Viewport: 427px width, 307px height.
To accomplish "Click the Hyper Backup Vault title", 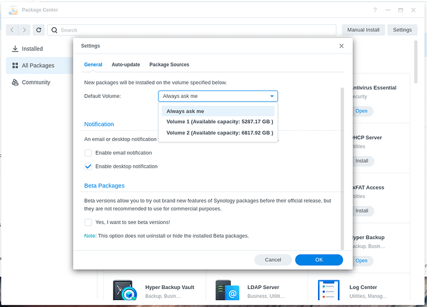I will click(170, 287).
